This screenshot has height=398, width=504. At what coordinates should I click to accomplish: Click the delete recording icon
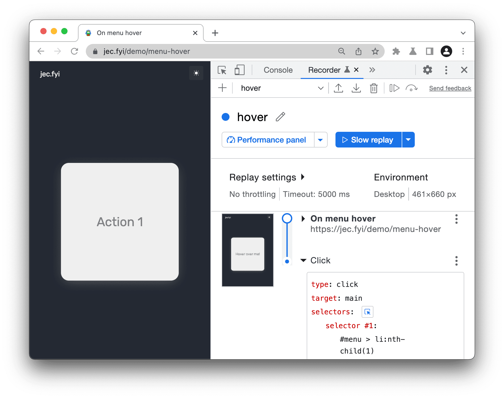click(373, 89)
